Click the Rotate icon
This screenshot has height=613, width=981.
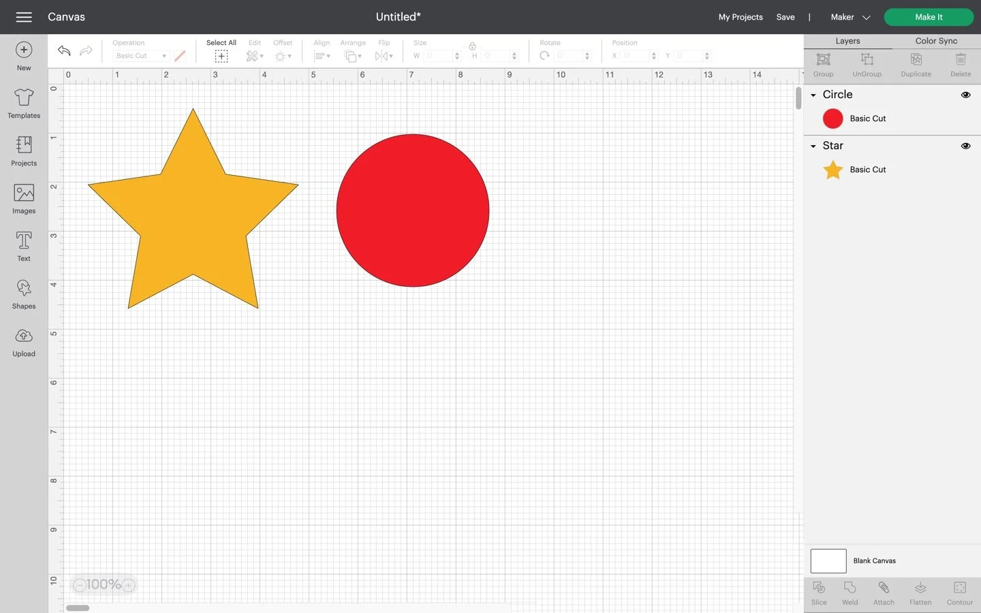(x=544, y=56)
